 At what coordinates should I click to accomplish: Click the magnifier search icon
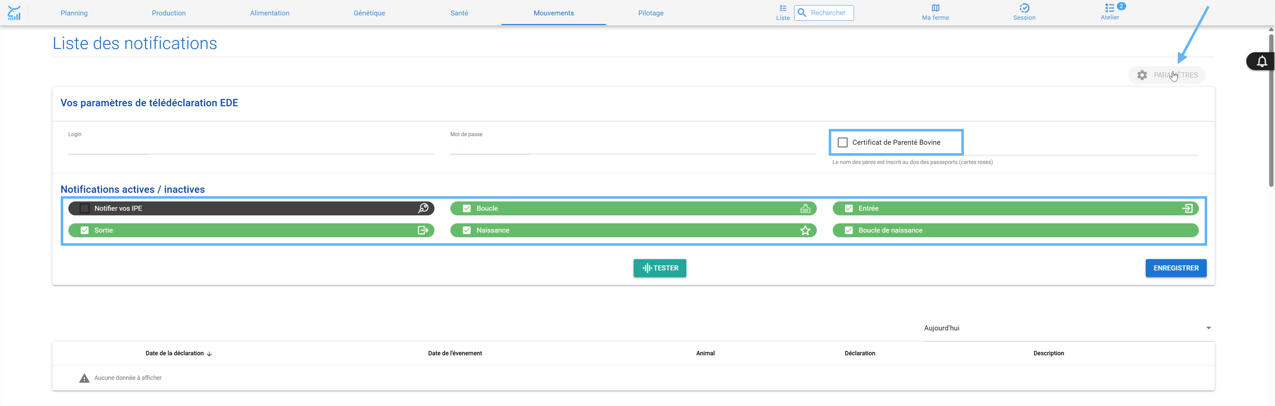point(802,13)
